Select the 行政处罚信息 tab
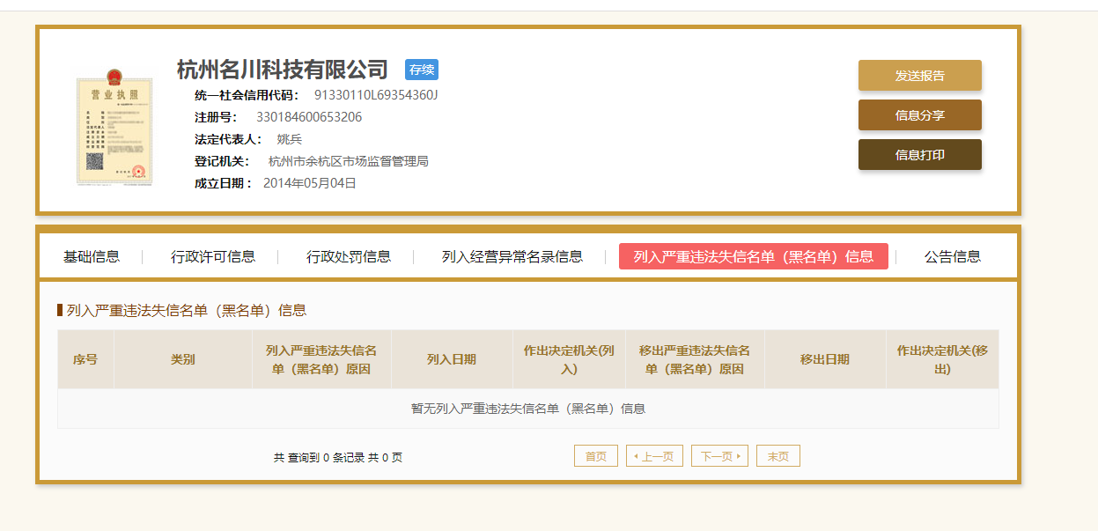This screenshot has height=531, width=1098. pyautogui.click(x=349, y=256)
